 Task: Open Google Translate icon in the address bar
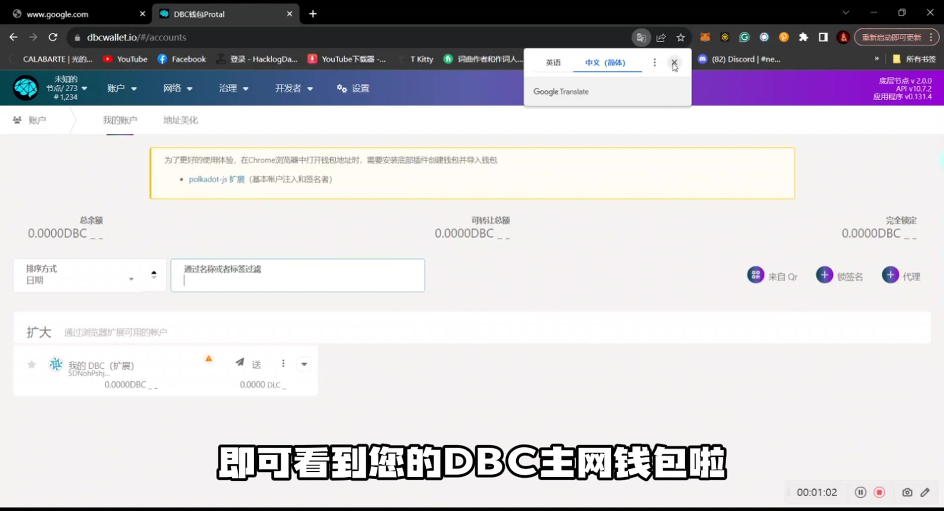(x=641, y=37)
